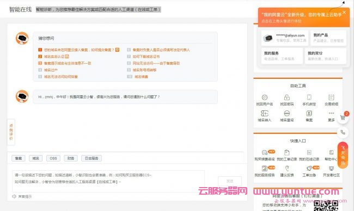Open the 点我评价 side tab

point(11,132)
